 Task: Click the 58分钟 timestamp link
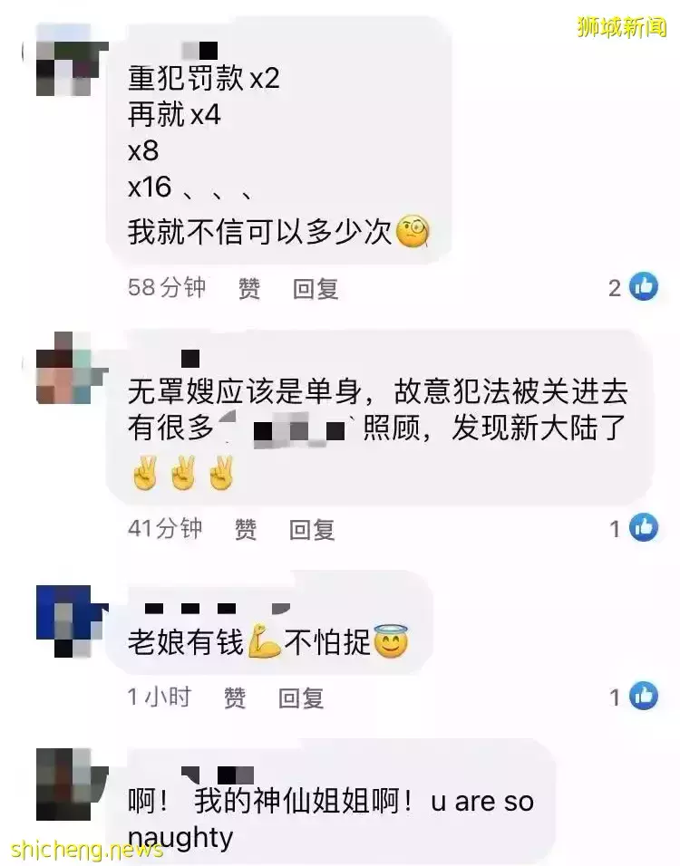click(x=167, y=287)
